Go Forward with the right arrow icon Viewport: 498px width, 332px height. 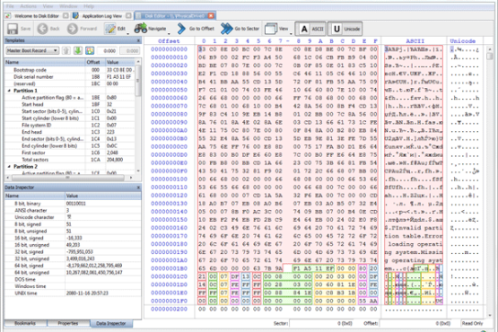click(72, 29)
